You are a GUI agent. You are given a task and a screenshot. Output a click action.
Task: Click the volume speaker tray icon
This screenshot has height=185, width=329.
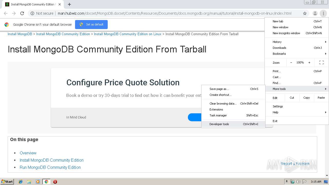(x=298, y=182)
